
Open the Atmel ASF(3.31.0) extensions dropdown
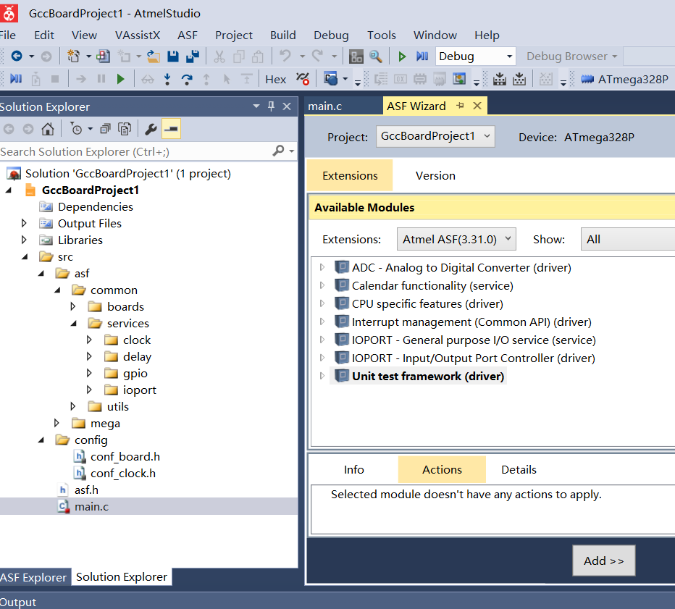pyautogui.click(x=456, y=239)
